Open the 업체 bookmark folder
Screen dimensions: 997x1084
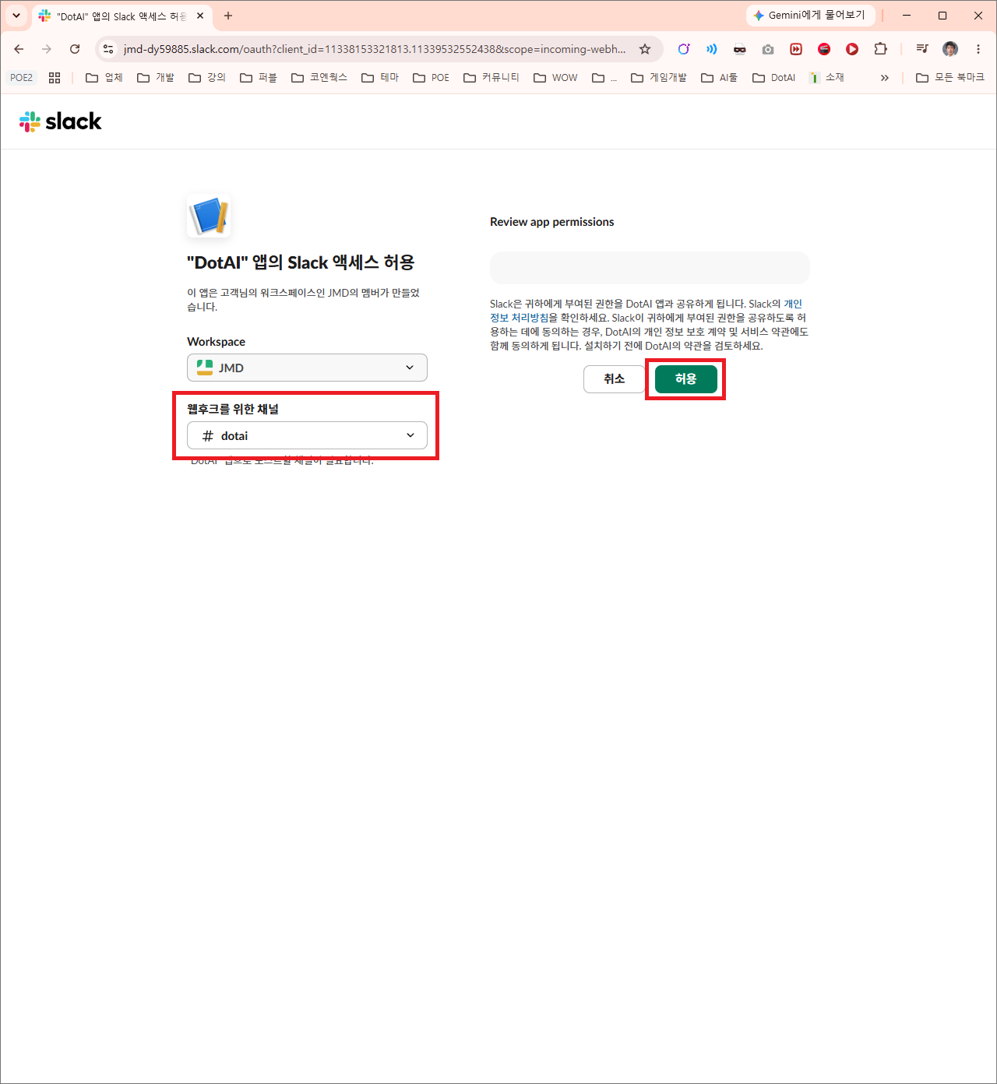pos(104,78)
